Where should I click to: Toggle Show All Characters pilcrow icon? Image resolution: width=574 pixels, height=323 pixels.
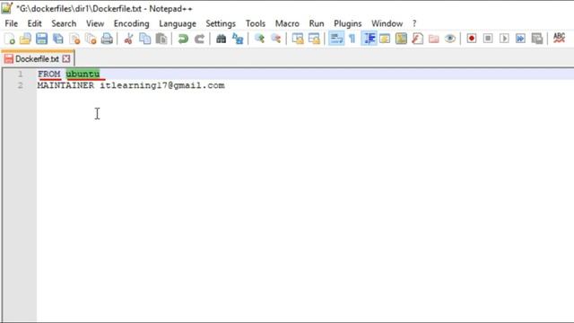[x=352, y=39]
